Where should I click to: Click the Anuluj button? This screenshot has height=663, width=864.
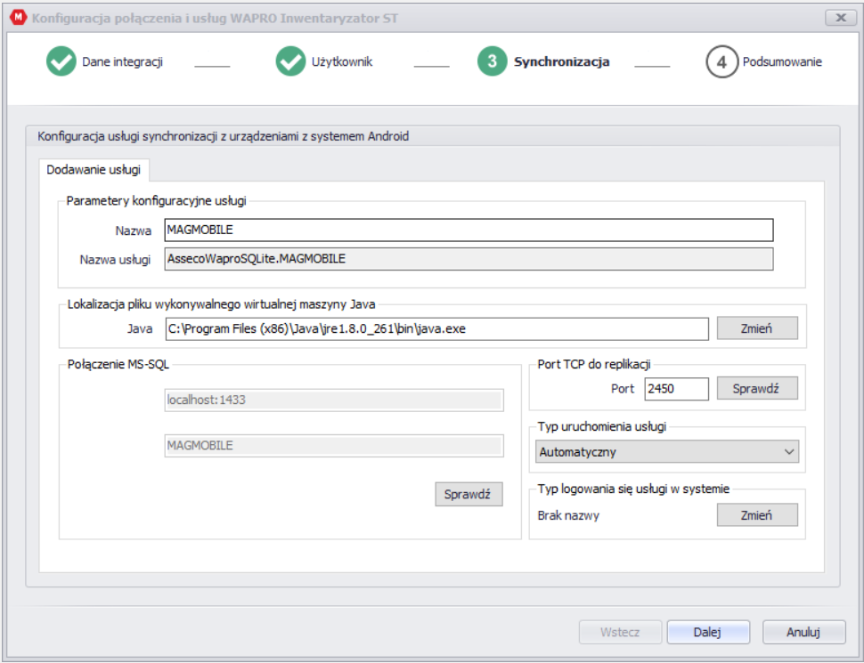point(804,632)
